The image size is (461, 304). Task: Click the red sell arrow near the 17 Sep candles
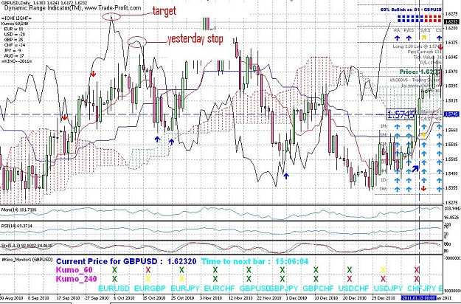(x=65, y=118)
